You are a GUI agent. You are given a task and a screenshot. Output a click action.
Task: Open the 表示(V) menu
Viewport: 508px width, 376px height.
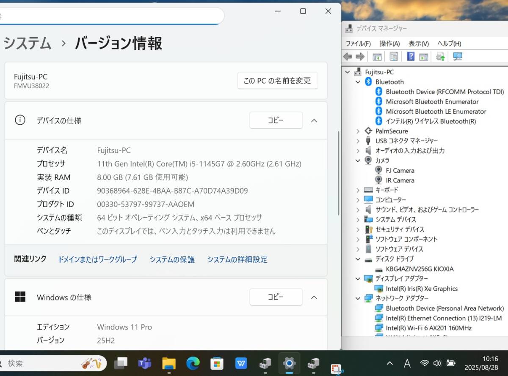tap(418, 44)
